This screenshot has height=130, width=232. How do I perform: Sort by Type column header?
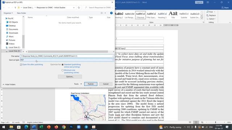[x=91, y=17]
